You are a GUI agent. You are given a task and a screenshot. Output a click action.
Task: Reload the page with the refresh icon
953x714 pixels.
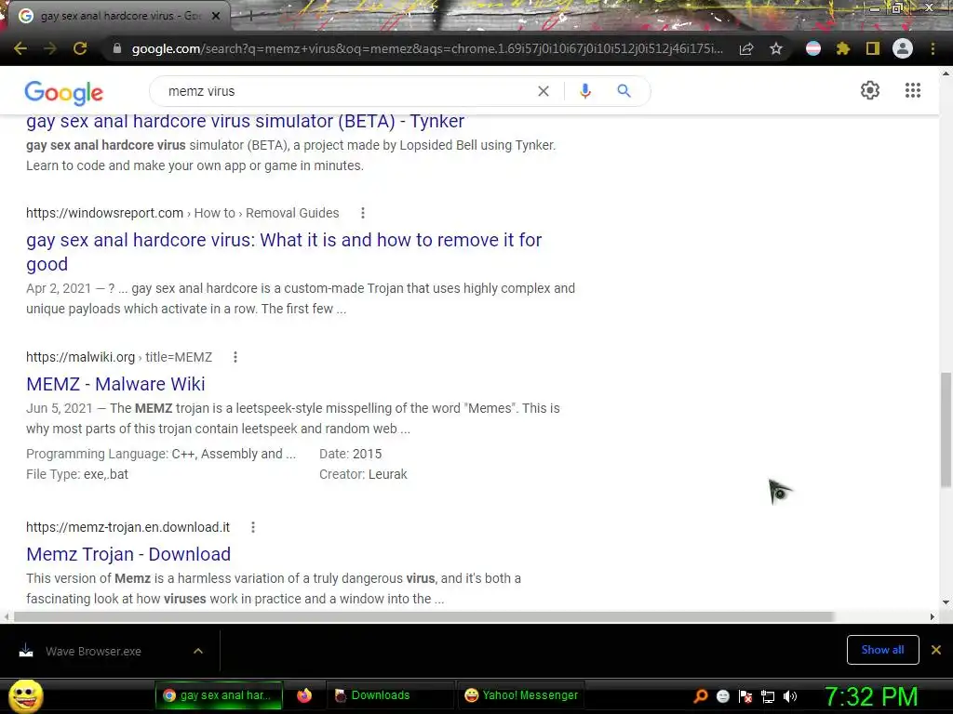point(80,48)
